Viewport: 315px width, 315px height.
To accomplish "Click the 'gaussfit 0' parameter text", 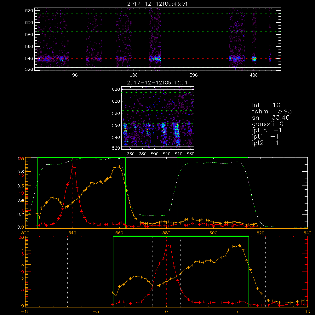I will coord(267,124).
